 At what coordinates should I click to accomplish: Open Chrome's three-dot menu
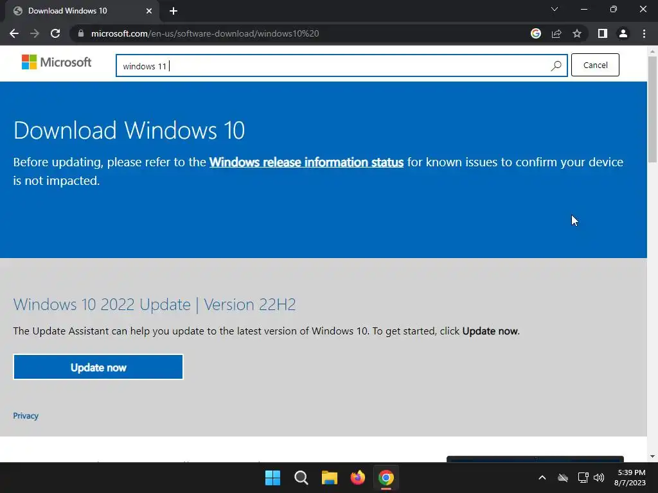(644, 33)
